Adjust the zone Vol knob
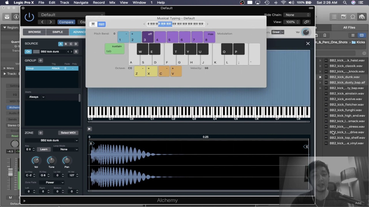The width and height of the screenshot is (369, 207). click(36, 160)
